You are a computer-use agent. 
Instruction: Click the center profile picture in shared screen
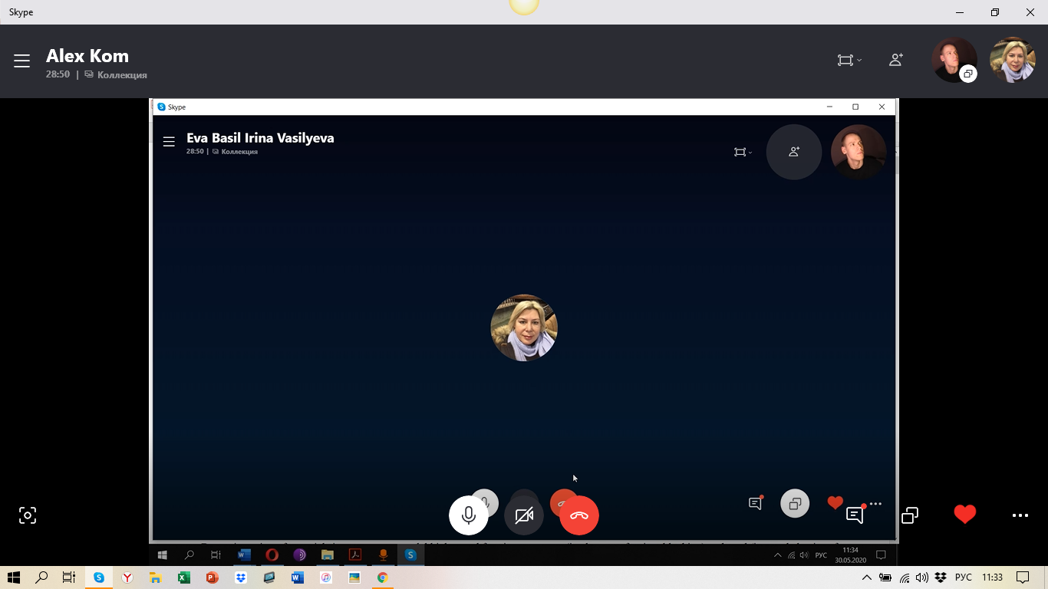(524, 327)
